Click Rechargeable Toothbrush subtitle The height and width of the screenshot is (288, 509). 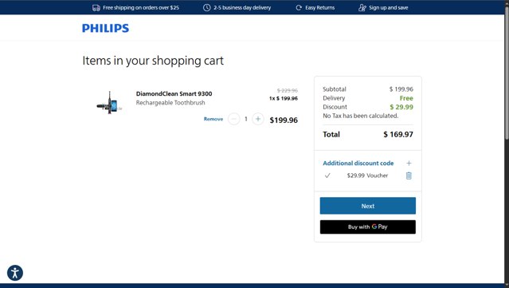(170, 103)
